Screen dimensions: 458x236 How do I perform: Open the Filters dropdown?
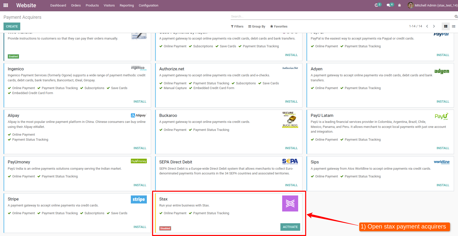coord(237,26)
